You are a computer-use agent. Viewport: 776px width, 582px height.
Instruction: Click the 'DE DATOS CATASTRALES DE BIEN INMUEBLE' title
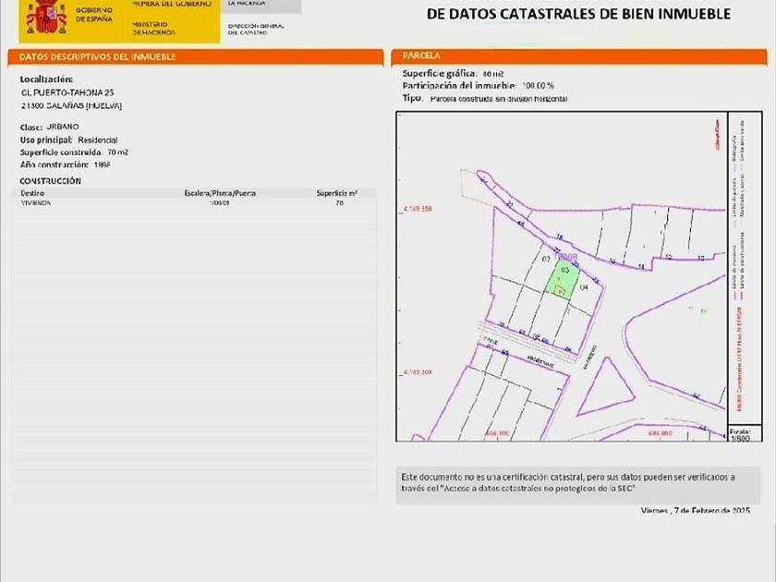pos(578,14)
